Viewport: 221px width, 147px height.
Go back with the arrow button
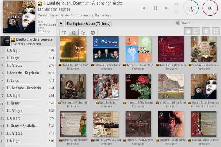pyautogui.click(x=61, y=23)
